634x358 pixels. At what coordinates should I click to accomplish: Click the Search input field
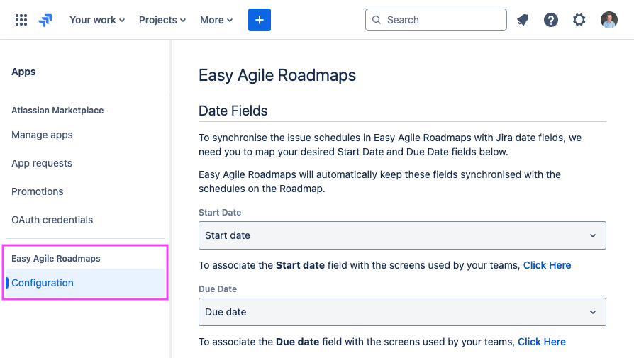[436, 20]
